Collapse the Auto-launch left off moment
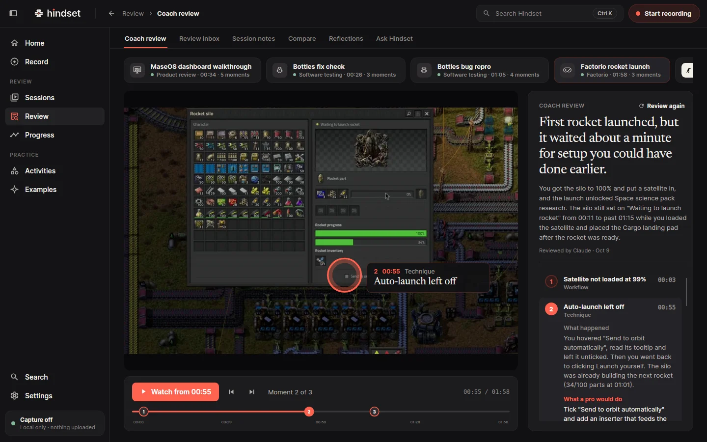The height and width of the screenshot is (442, 707). [x=610, y=310]
